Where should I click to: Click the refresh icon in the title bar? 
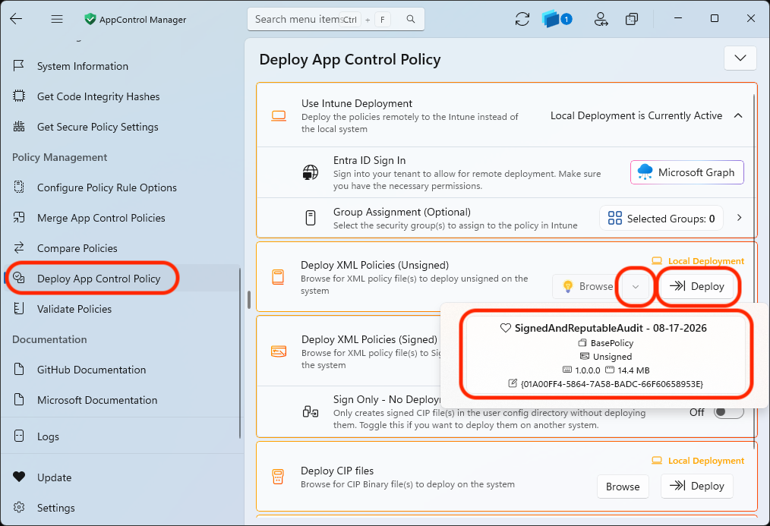click(522, 19)
